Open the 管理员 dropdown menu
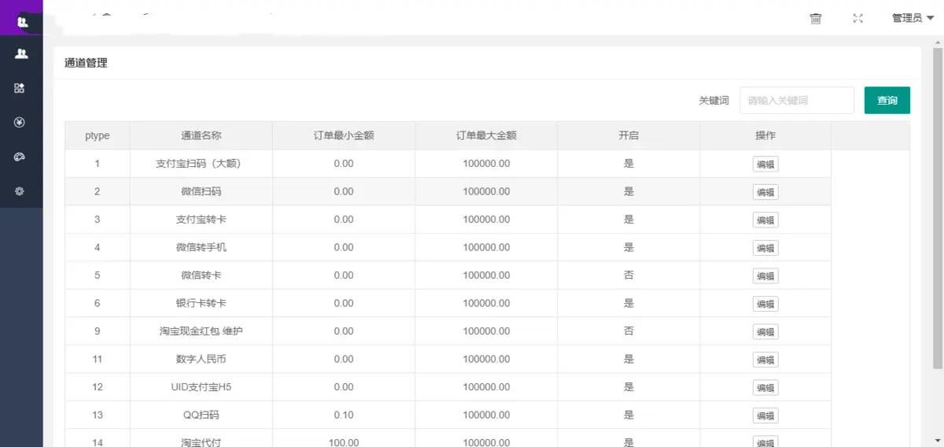Image resolution: width=944 pixels, height=447 pixels. [x=913, y=18]
